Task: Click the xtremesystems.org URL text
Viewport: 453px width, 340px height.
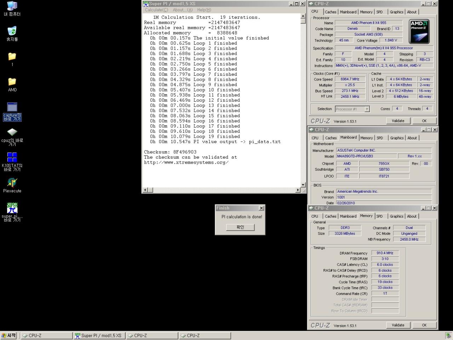Action: pyautogui.click(x=186, y=162)
